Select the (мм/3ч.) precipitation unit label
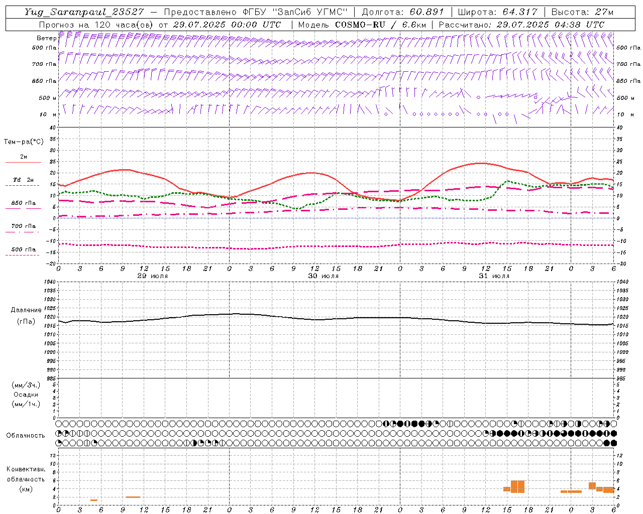Viewport: 643px width, 514px height. coord(26,385)
